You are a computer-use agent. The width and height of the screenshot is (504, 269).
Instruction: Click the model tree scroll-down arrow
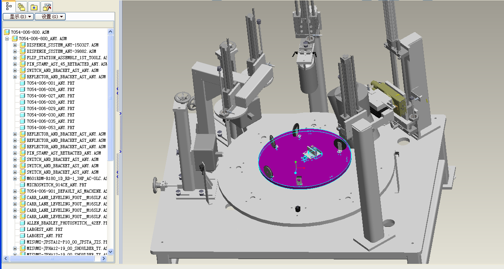click(x=111, y=252)
